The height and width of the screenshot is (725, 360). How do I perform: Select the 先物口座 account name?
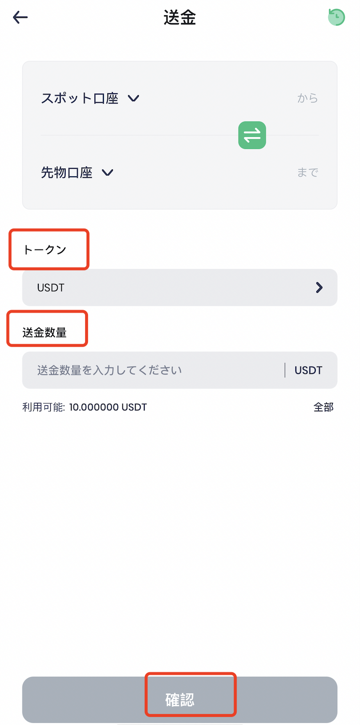coord(67,173)
